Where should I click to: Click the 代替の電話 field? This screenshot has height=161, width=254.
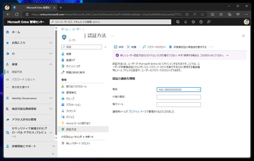pos(179,97)
